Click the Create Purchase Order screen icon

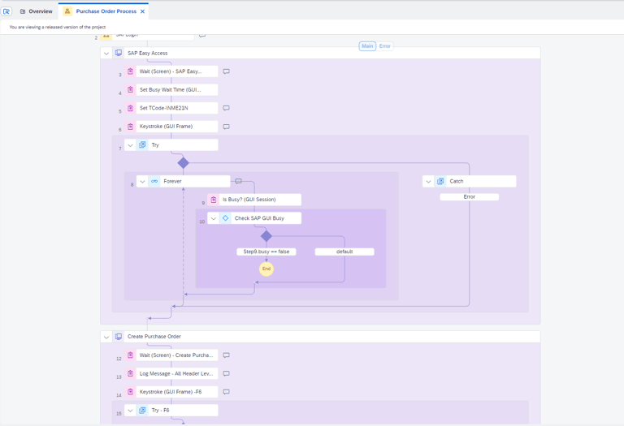(x=119, y=337)
